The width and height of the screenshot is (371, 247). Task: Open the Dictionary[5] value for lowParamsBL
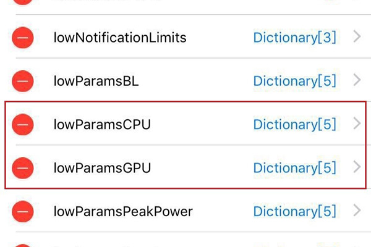[295, 81]
